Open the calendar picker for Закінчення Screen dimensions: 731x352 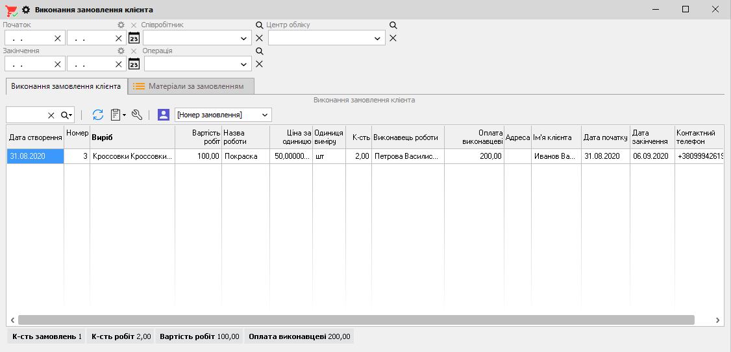click(x=134, y=64)
